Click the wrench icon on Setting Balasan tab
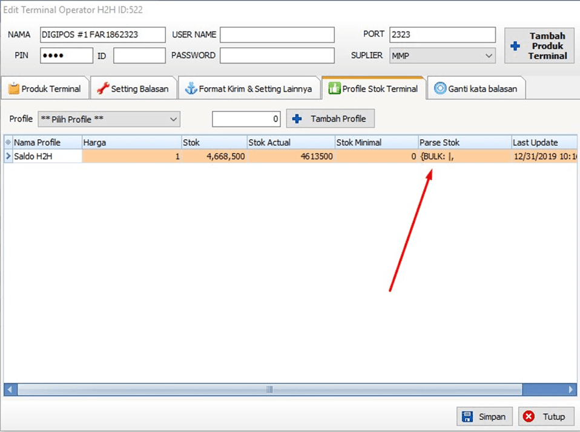 point(102,89)
